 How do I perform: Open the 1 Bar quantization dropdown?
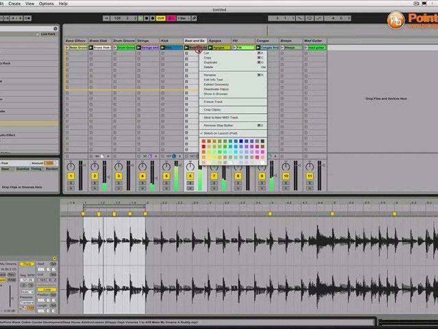coord(183,18)
